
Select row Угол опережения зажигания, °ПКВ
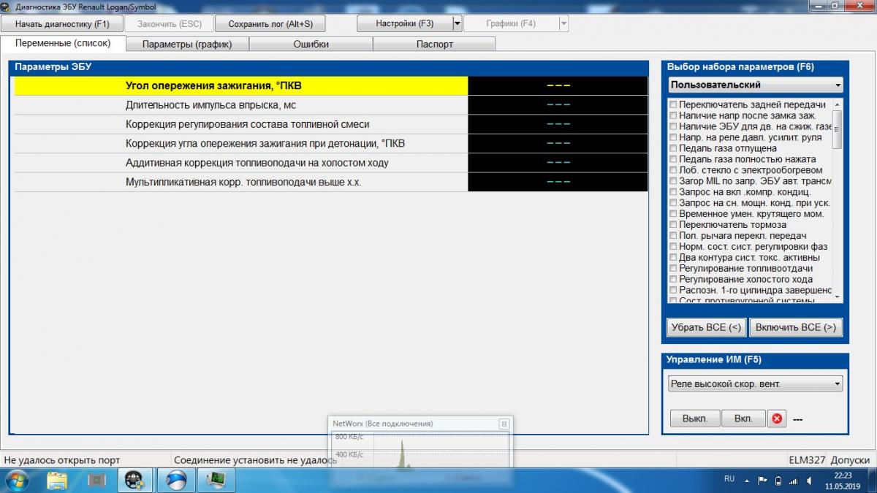pyautogui.click(x=330, y=85)
